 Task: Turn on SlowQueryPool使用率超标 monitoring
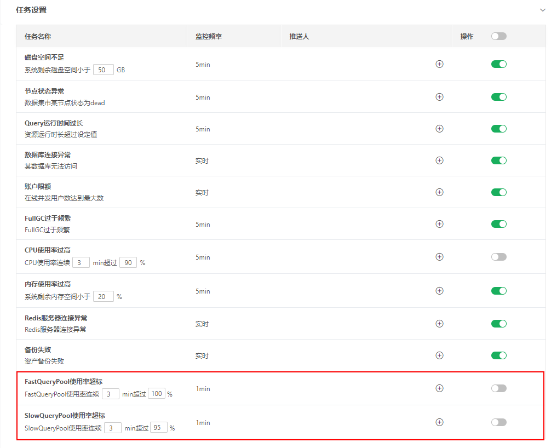click(x=498, y=422)
